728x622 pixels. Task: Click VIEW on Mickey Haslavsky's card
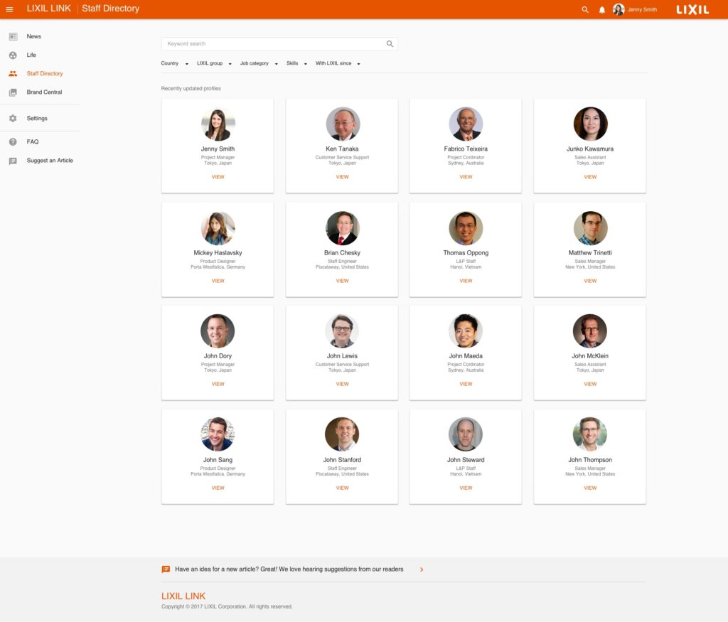[218, 281]
